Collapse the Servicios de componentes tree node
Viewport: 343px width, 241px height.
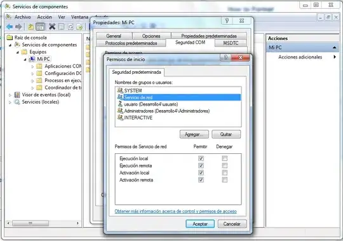10,45
